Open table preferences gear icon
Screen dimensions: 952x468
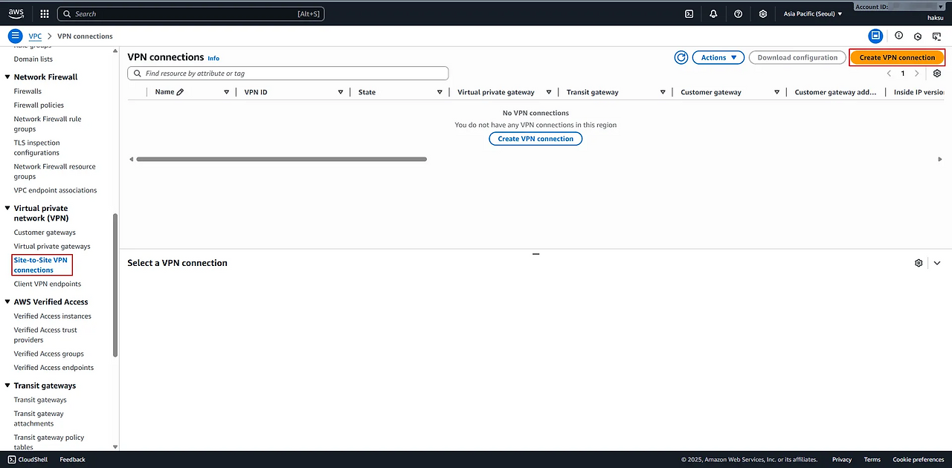pyautogui.click(x=936, y=74)
